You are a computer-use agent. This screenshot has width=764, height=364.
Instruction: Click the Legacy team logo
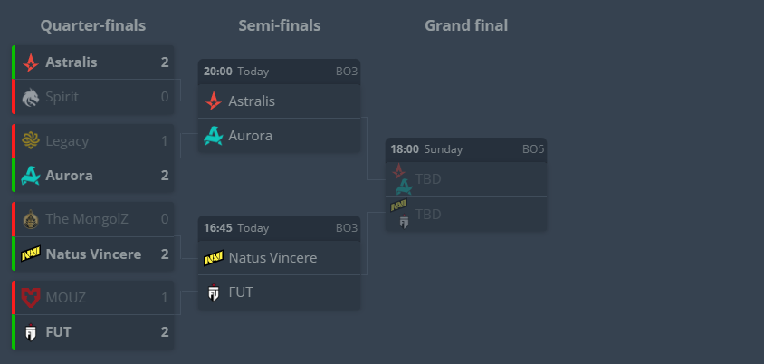(31, 141)
